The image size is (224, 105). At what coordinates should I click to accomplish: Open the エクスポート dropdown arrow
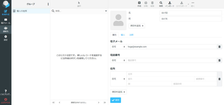coord(188,4)
